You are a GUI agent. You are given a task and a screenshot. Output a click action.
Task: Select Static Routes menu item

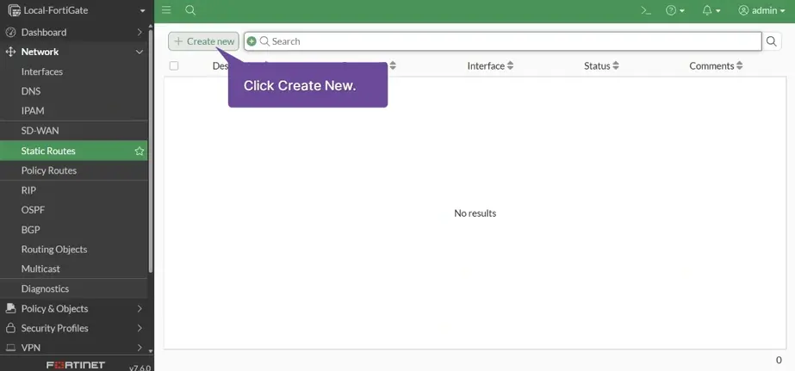tap(74, 151)
